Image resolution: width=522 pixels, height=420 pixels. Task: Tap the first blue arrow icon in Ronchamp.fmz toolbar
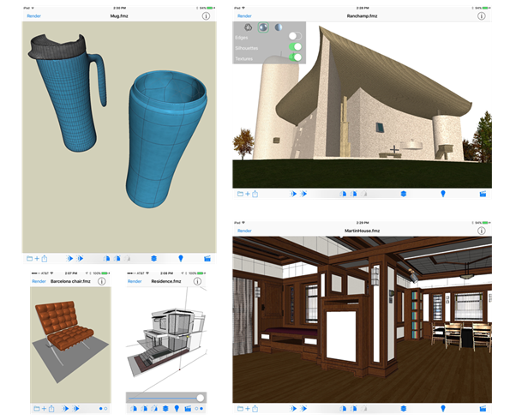pos(293,194)
